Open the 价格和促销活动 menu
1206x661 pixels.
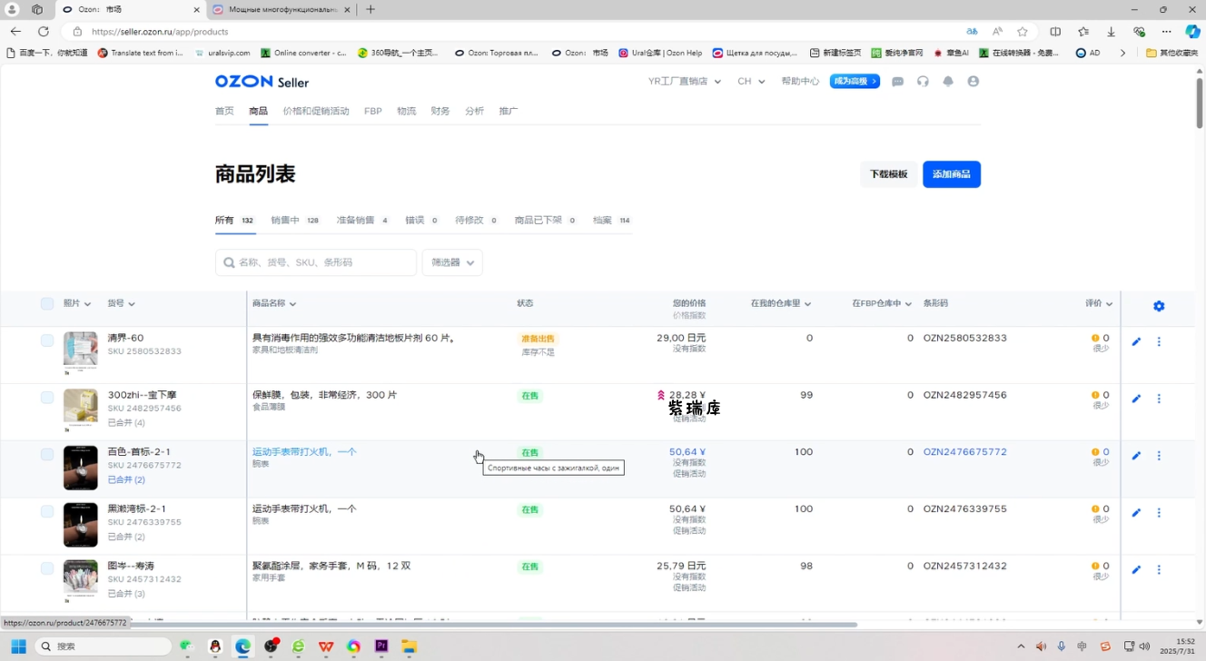[x=315, y=112]
